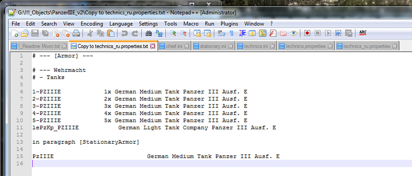Zoom out with the magnifier minus icon

point(183,33)
